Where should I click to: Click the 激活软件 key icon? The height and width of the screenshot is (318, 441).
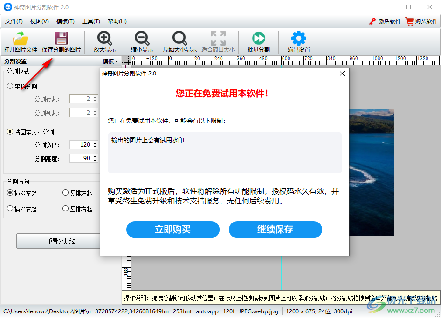pyautogui.click(x=372, y=21)
